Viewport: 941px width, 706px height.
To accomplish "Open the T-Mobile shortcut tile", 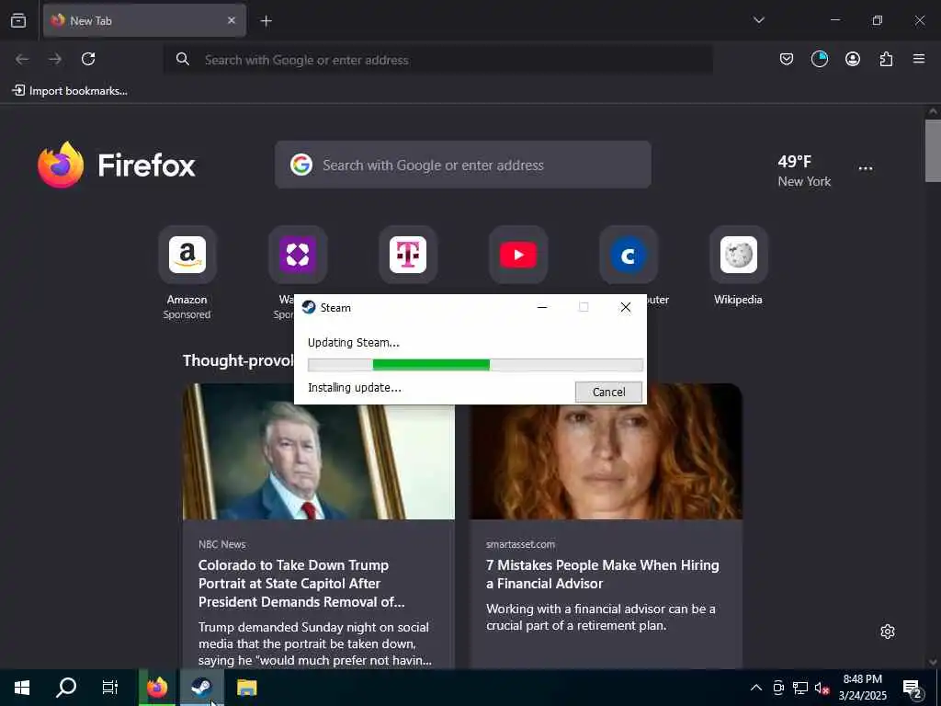I will (408, 255).
